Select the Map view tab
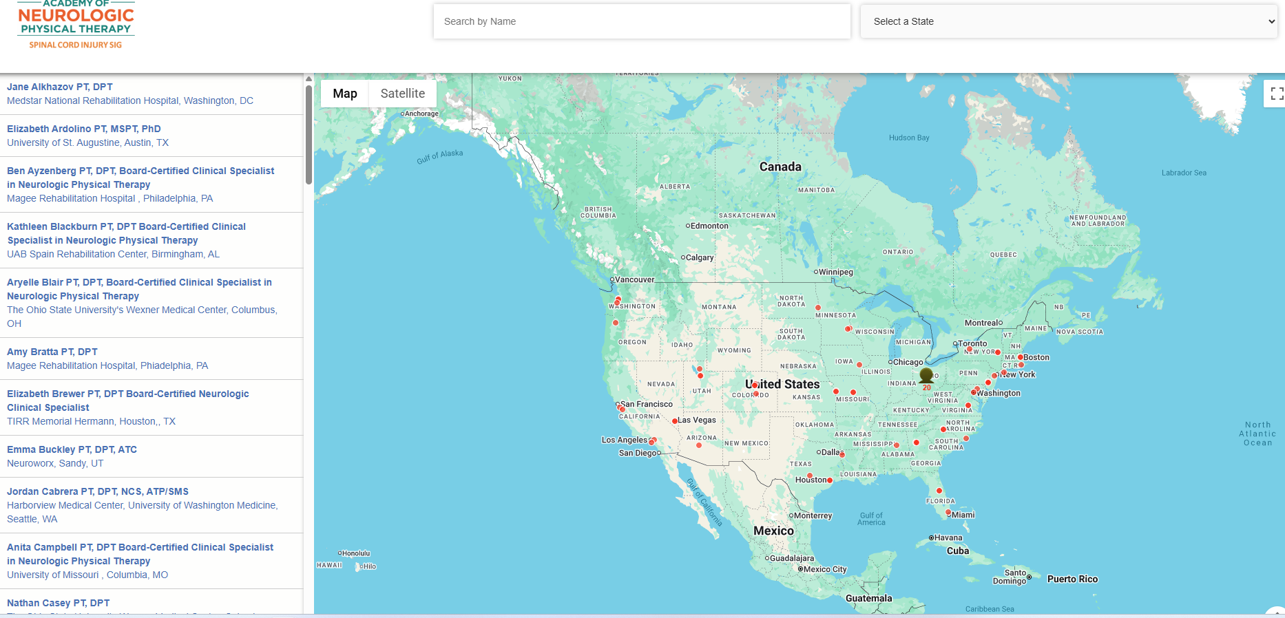1285x618 pixels. (x=345, y=94)
